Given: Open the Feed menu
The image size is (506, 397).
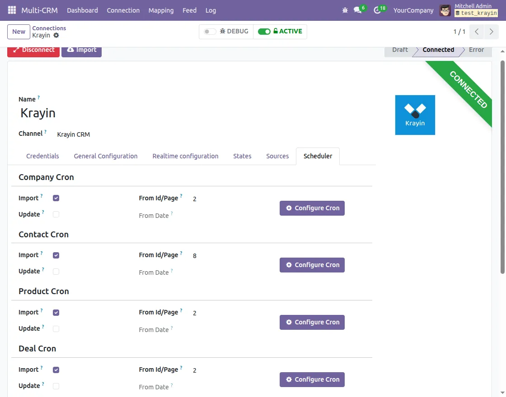Looking at the screenshot, I should pos(189,10).
